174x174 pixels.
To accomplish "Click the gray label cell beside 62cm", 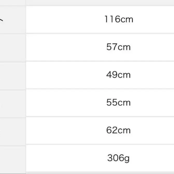I will (x=12, y=130).
